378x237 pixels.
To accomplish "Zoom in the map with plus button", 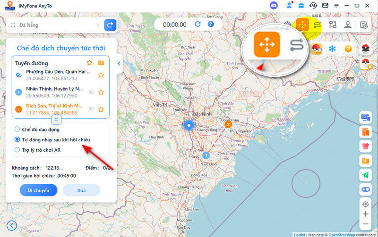I will 365,214.
